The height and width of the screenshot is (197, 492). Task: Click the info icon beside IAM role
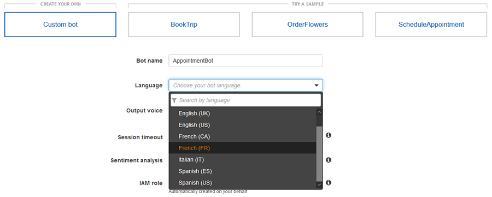click(329, 183)
